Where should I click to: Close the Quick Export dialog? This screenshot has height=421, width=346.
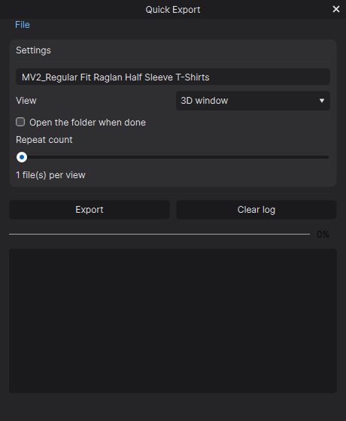point(336,9)
